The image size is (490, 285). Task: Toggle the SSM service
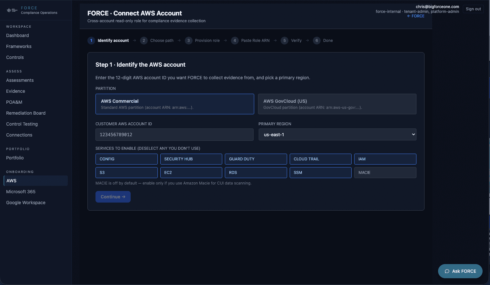tap(321, 173)
